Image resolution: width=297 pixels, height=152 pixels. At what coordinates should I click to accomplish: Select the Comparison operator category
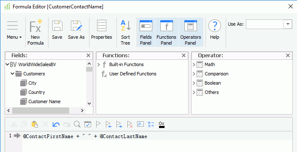[x=216, y=74]
